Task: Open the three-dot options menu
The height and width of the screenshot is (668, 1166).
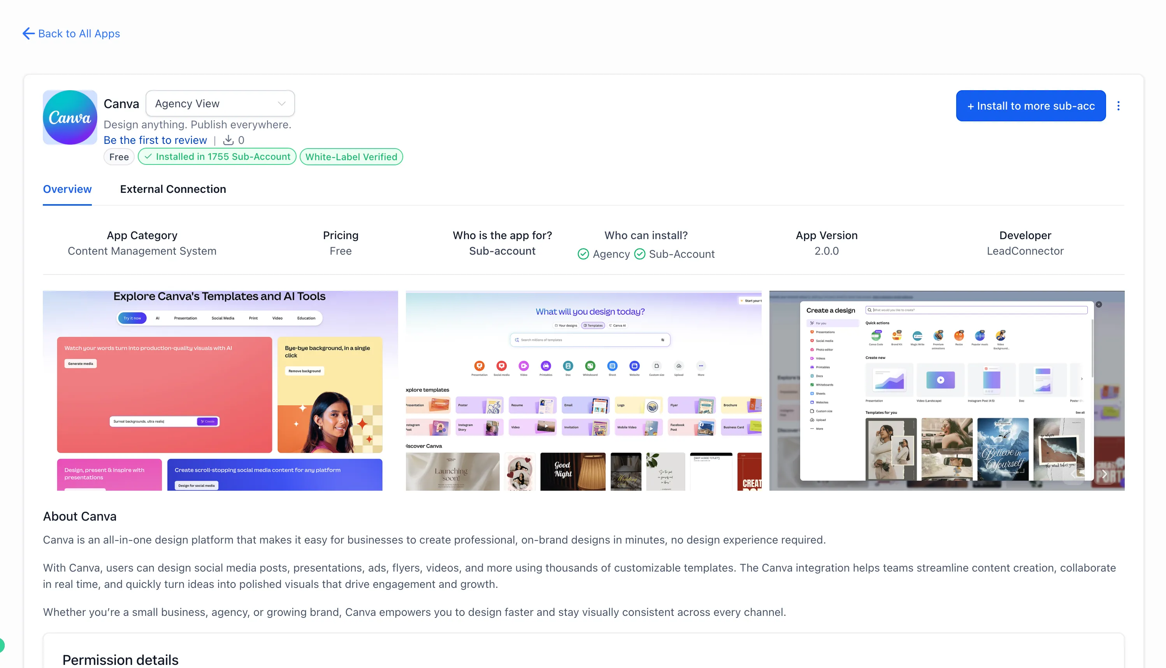Action: [1118, 105]
